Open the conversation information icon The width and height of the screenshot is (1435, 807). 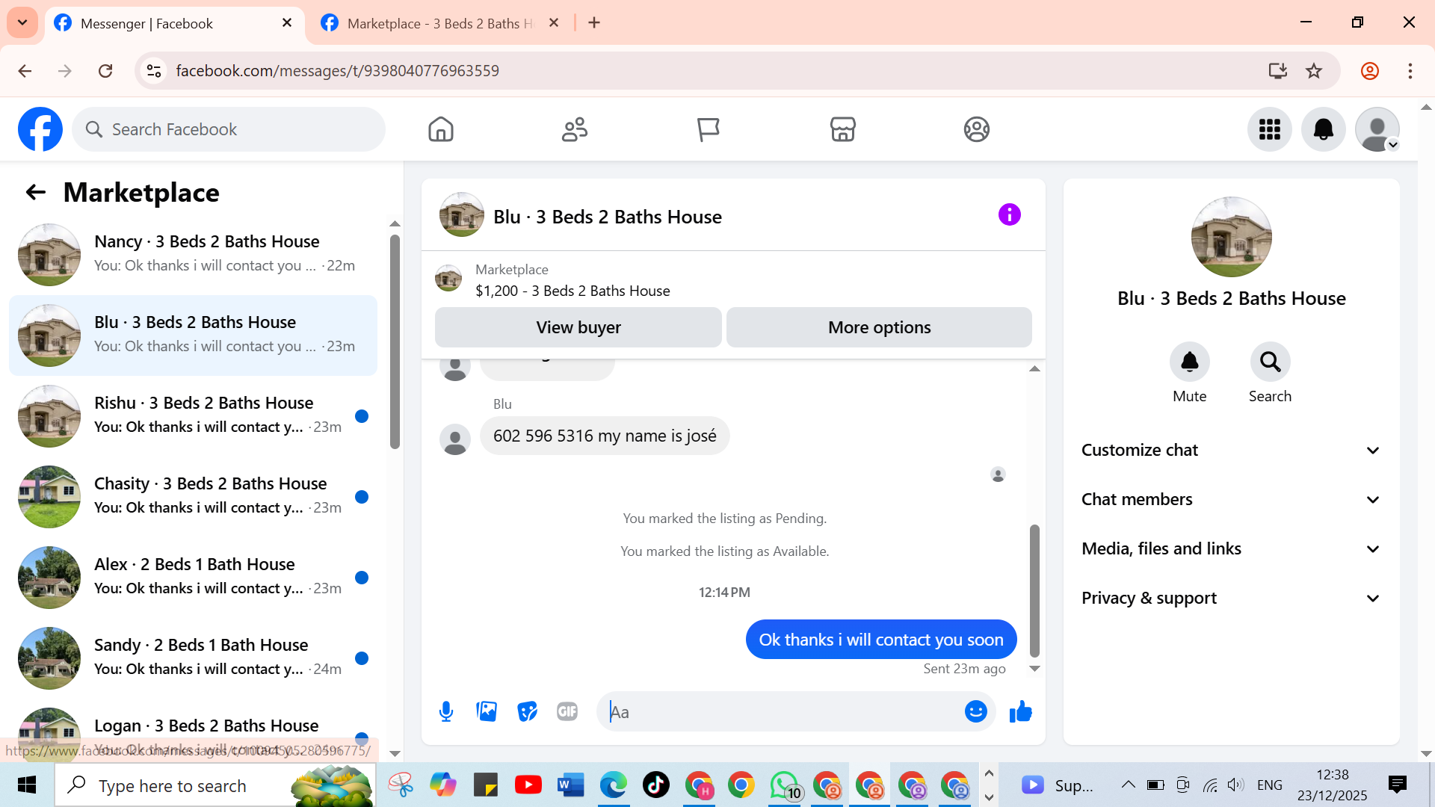point(1009,215)
